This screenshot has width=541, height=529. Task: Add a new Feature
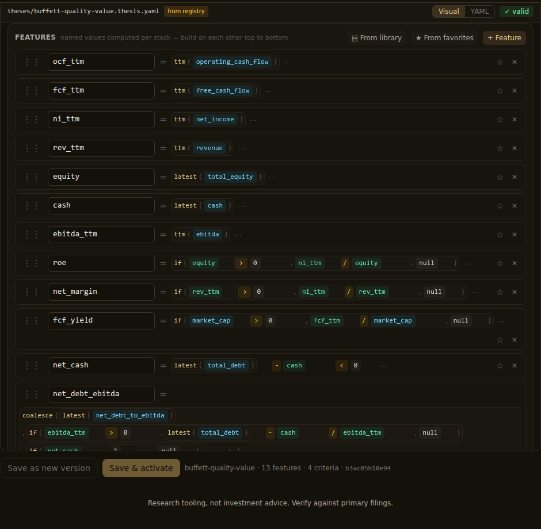pyautogui.click(x=504, y=38)
